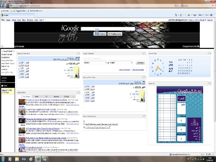Image resolution: width=216 pixels, height=162 pixels.
Task: Select the Google browser tab
Action: point(17,15)
